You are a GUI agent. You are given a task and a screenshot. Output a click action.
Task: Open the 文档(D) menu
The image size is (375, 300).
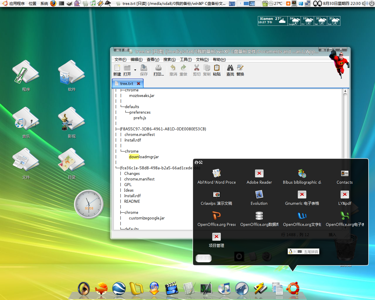click(x=202, y=59)
